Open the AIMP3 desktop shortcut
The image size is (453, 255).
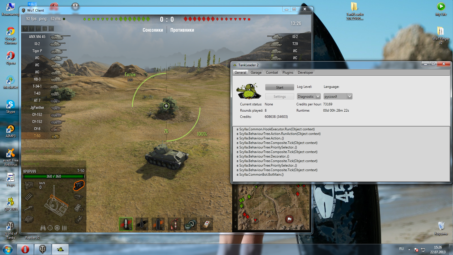(x=10, y=131)
